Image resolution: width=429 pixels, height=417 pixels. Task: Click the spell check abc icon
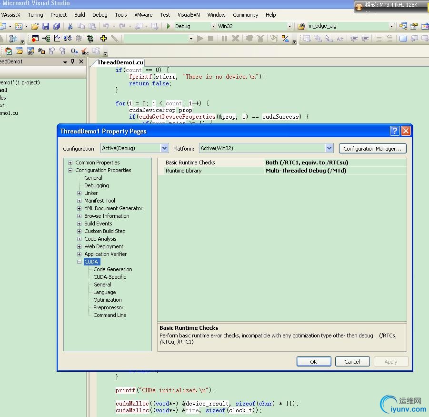coord(85,51)
